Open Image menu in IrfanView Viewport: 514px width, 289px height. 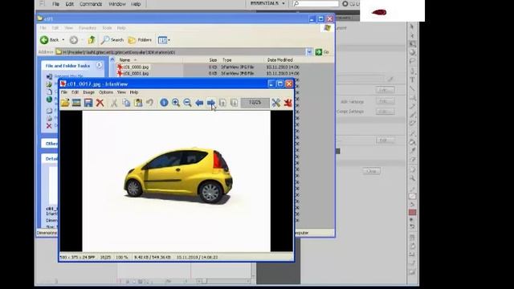pyautogui.click(x=89, y=92)
